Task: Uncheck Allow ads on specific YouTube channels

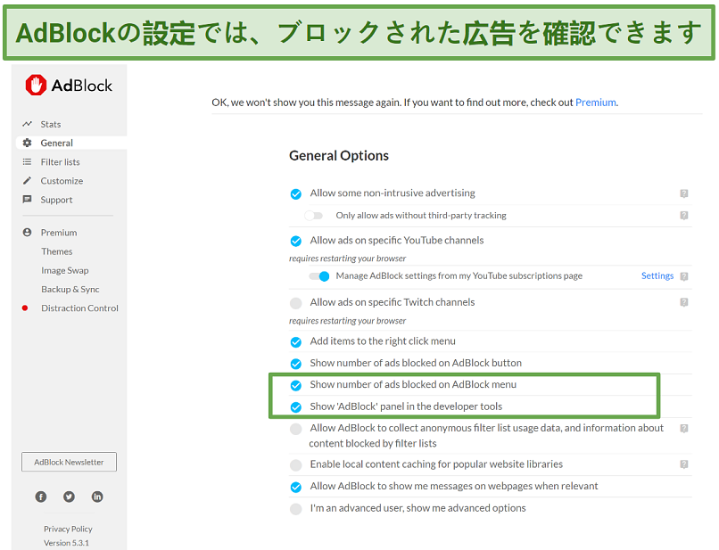Action: coord(296,241)
